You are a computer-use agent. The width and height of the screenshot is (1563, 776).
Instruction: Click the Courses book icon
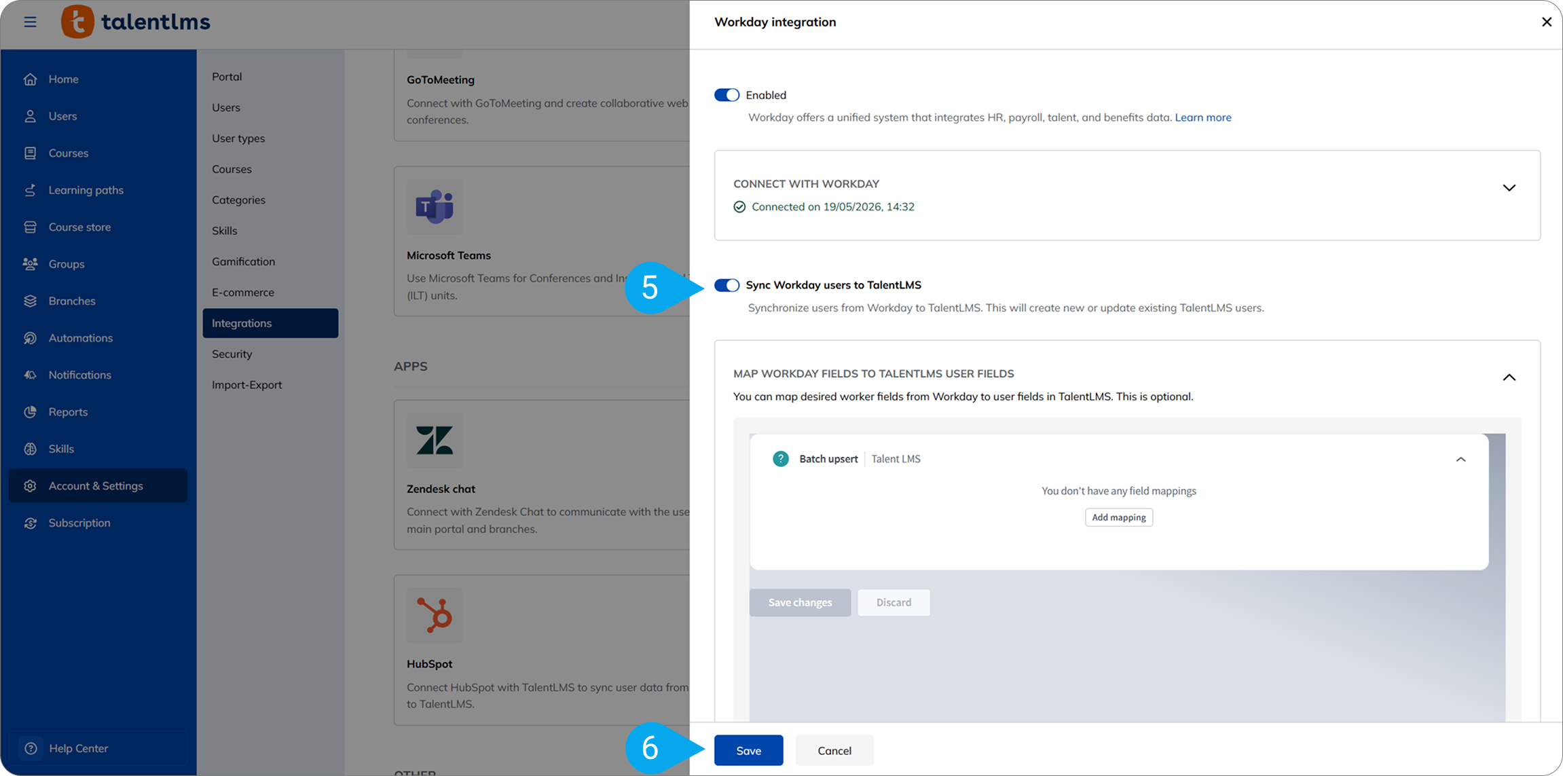(30, 153)
